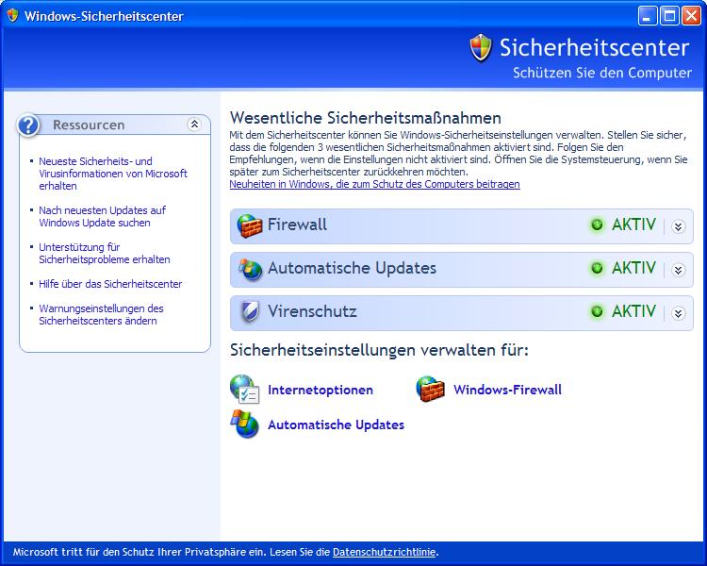The height and width of the screenshot is (566, 707).
Task: Open Warnungseinstellungen des Sicherheitscenters ändern
Action: click(101, 314)
